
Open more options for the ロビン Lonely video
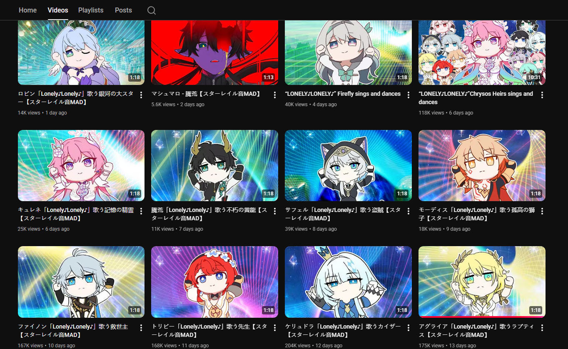tap(141, 95)
